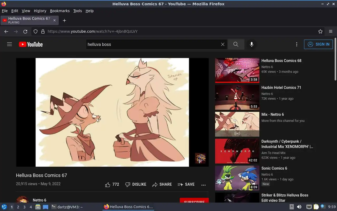
Task: Click the volume speaker icon in tray
Action: point(299,207)
